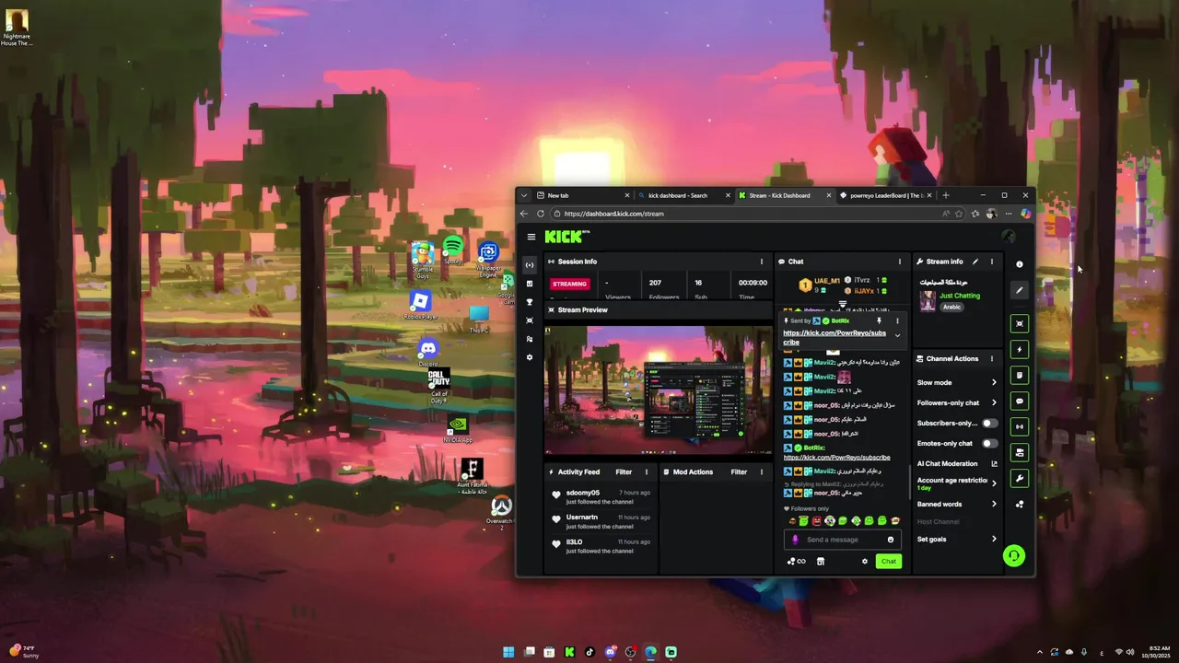
Task: Open AI Chat Moderation link
Action: (957, 463)
